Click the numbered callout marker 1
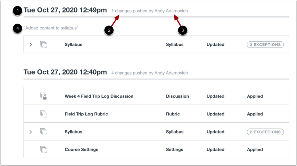Screen dimensions: 297x166 coord(18,11)
